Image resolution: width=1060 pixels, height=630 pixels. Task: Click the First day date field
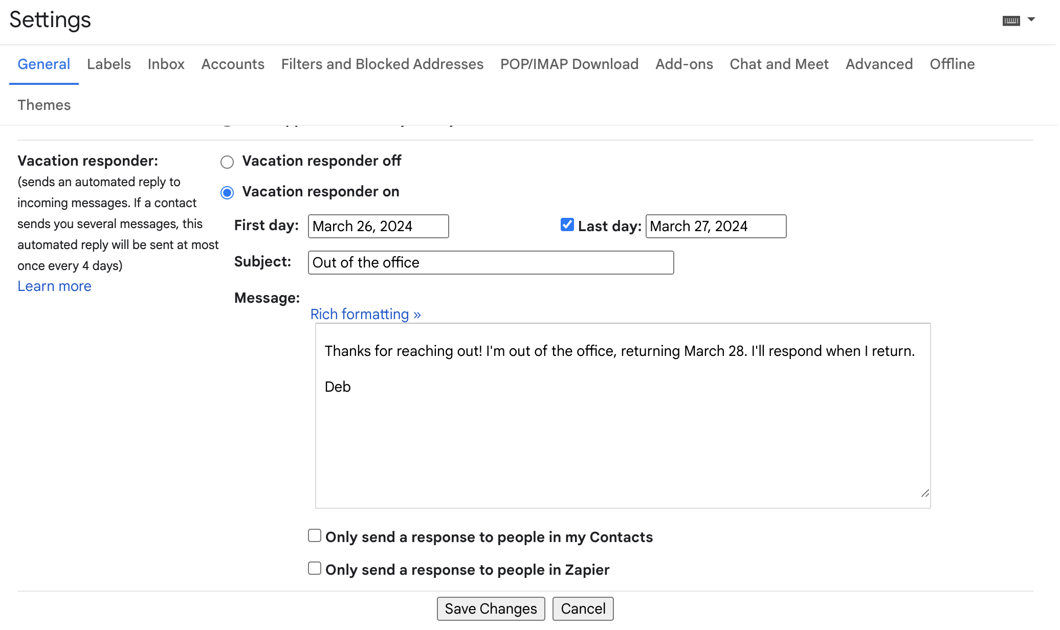click(379, 226)
